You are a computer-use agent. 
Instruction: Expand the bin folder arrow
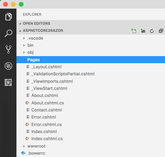pyautogui.click(x=24, y=45)
